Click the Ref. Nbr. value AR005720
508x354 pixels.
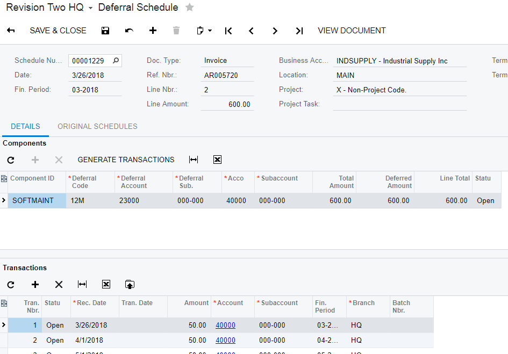(x=227, y=75)
